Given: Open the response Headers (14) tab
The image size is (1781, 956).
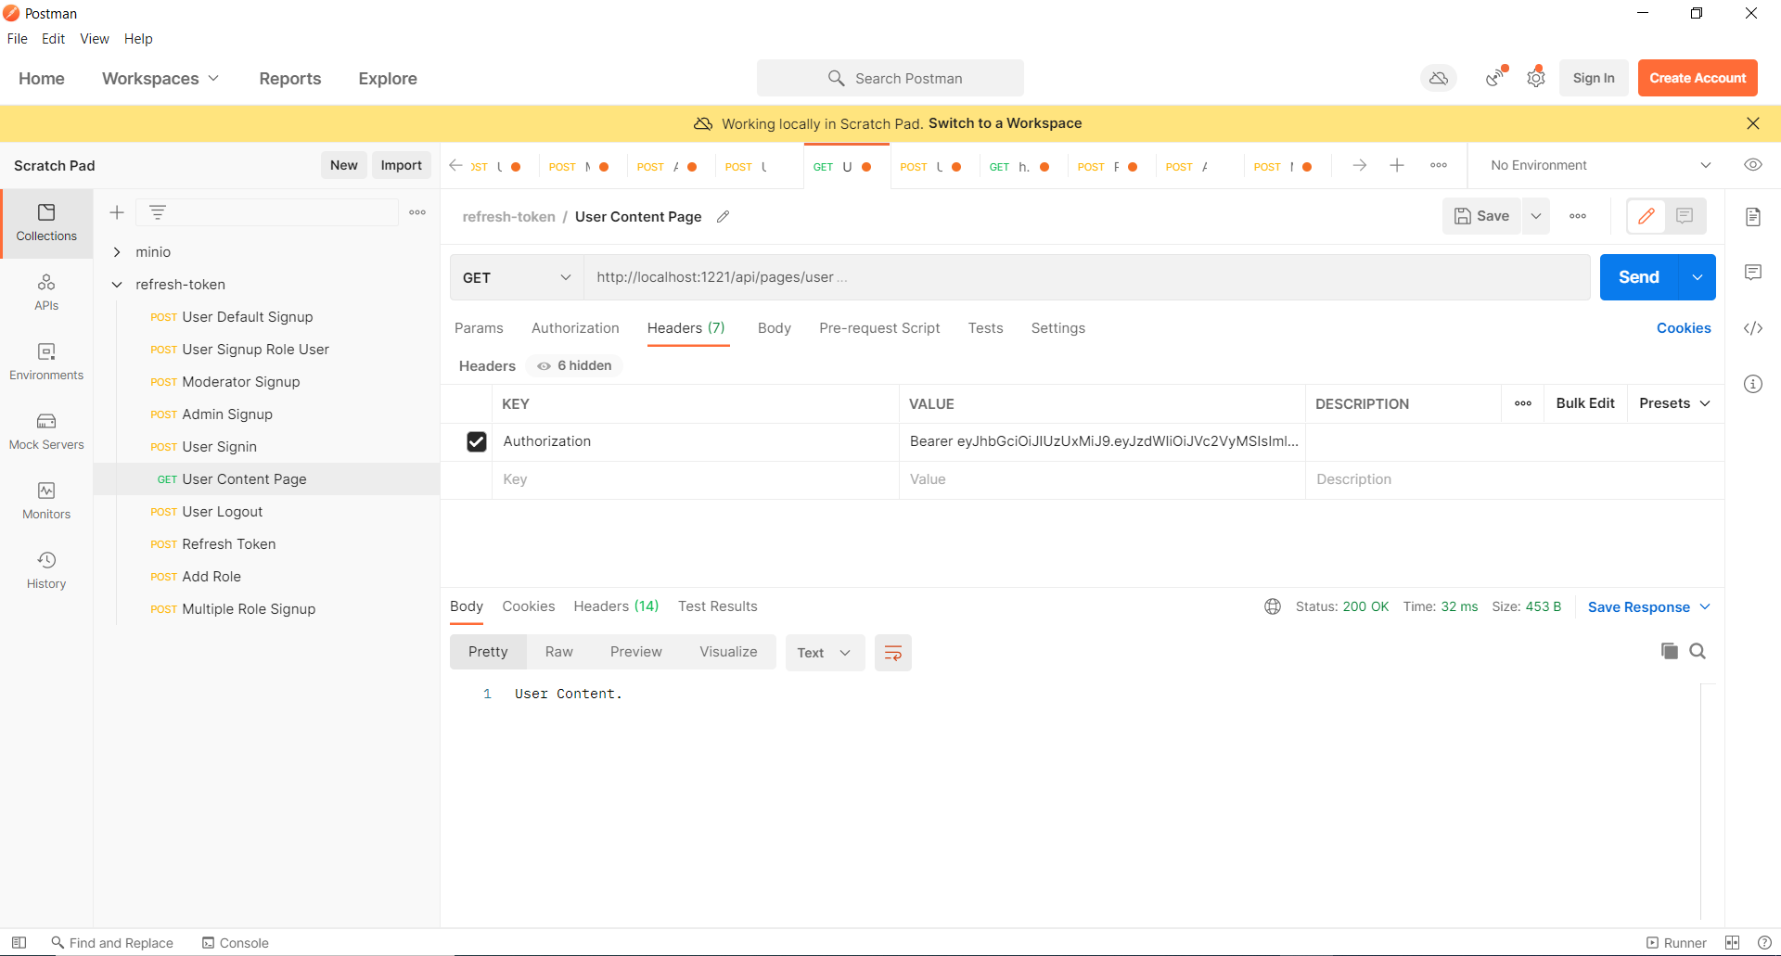Looking at the screenshot, I should click(x=616, y=606).
